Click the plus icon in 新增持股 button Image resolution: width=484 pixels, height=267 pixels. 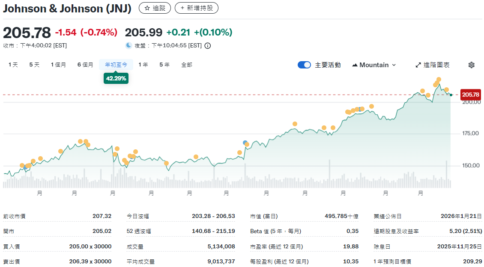pos(182,8)
